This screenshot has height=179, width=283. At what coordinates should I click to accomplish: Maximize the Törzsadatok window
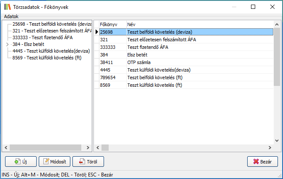point(253,7)
